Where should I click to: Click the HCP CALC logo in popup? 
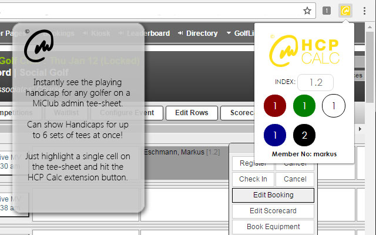304,51
